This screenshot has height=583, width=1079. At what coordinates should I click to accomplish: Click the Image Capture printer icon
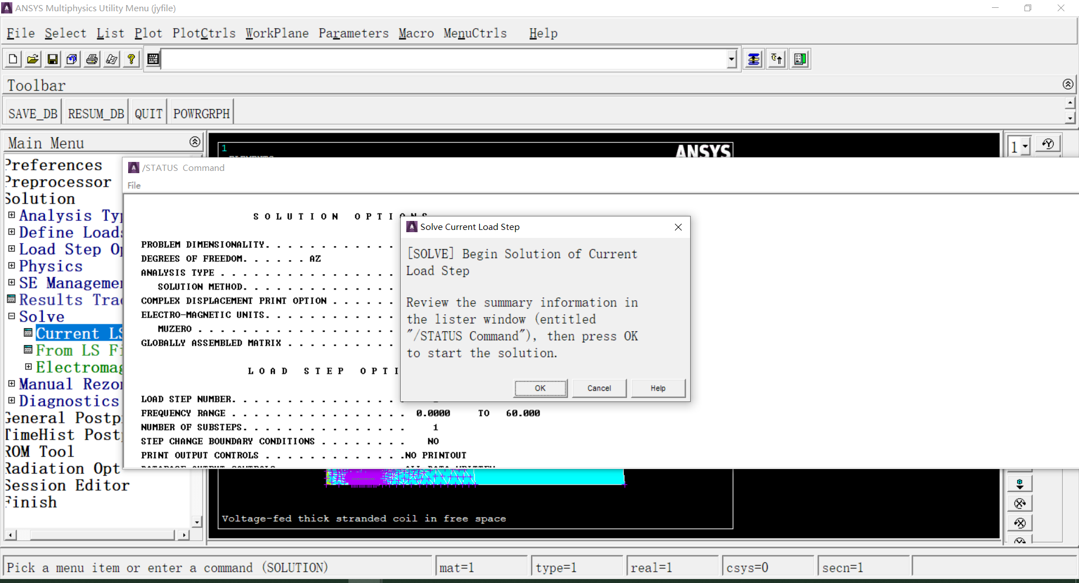(92, 59)
